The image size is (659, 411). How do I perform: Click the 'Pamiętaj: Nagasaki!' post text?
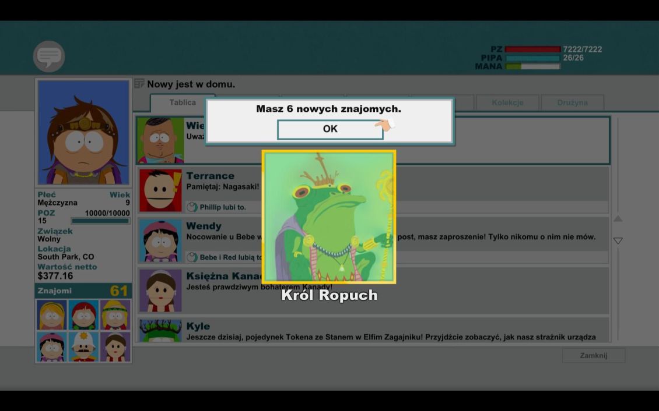click(x=223, y=187)
